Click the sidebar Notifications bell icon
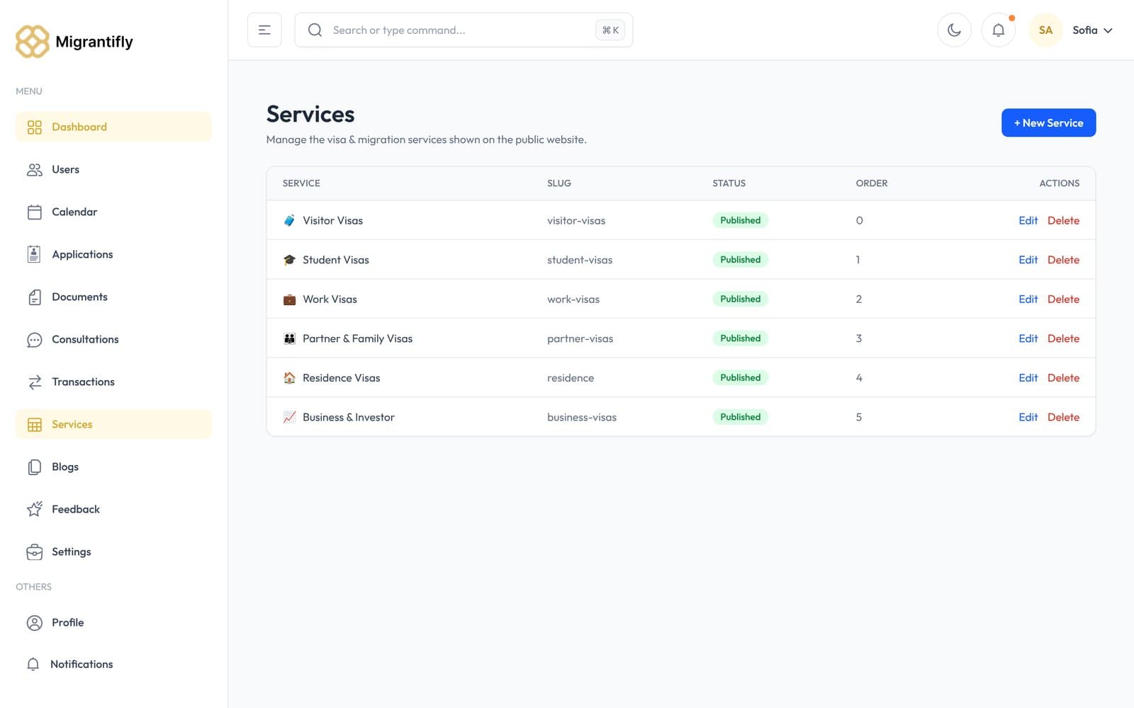 33,664
